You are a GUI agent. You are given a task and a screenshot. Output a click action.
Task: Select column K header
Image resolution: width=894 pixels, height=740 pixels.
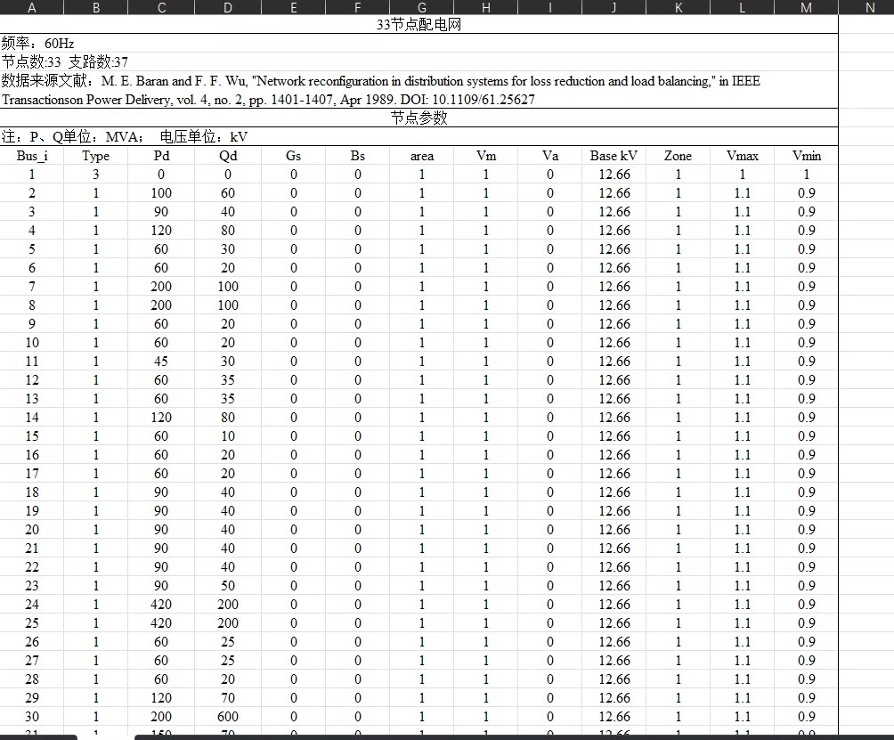pyautogui.click(x=679, y=7)
